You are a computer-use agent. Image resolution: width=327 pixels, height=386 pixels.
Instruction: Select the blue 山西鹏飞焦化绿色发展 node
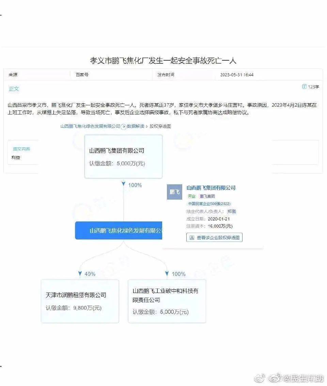[x=119, y=230]
